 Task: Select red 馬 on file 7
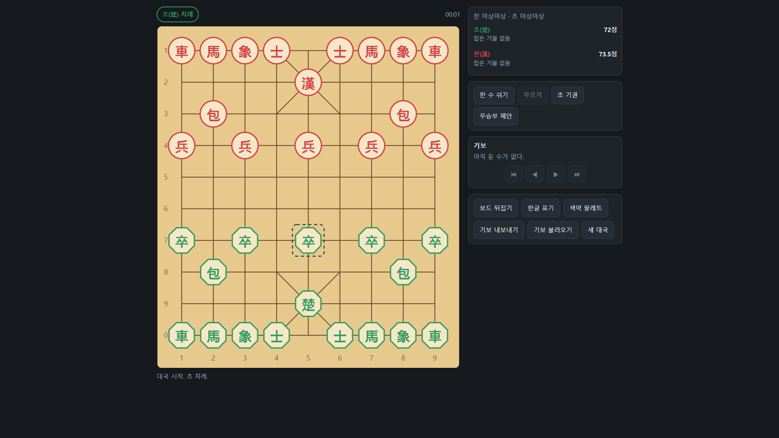(x=371, y=51)
